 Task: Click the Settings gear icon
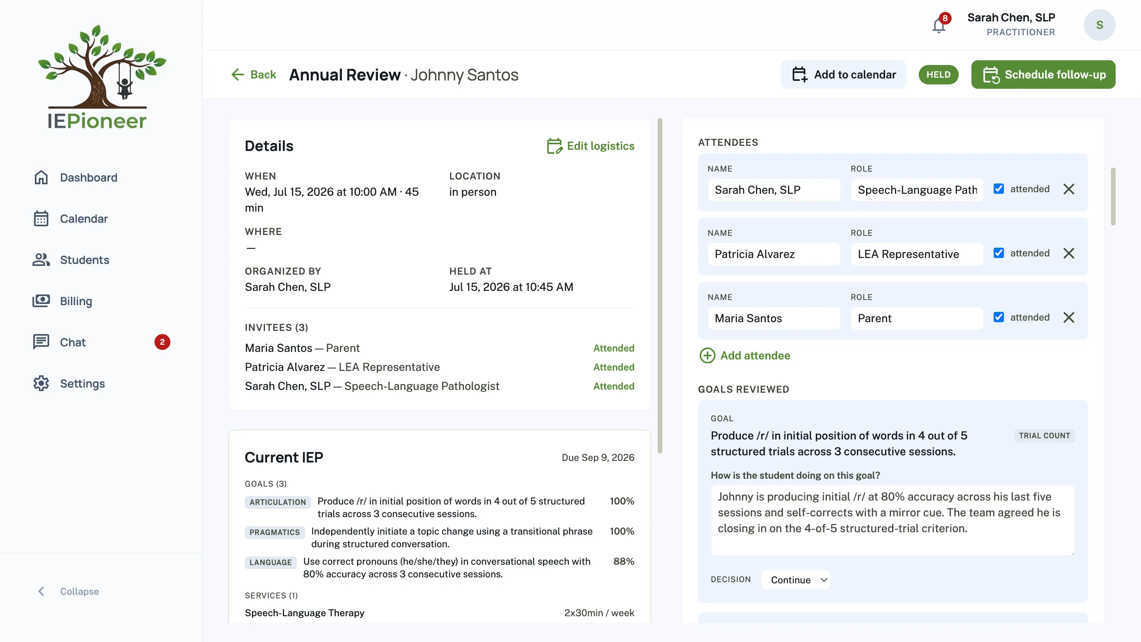point(41,383)
